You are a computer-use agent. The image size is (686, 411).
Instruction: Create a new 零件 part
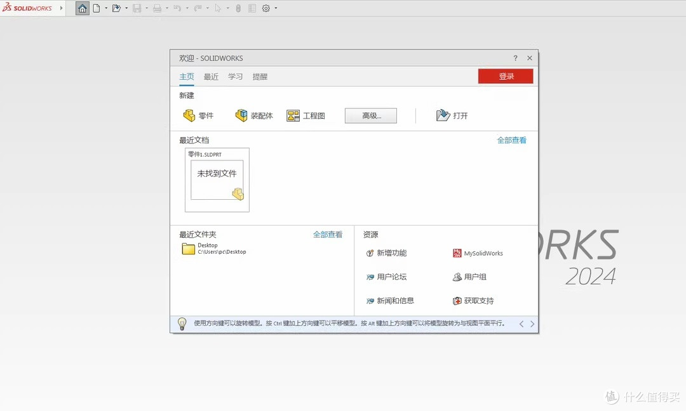click(198, 115)
